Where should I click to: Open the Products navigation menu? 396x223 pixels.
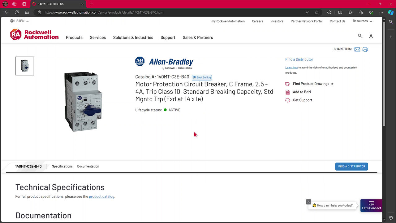pyautogui.click(x=74, y=37)
